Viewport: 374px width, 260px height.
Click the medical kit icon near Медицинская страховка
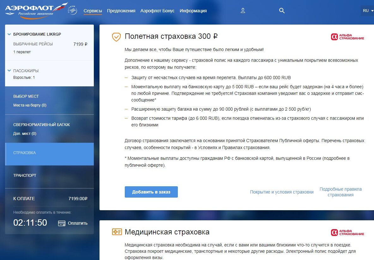coord(117,232)
